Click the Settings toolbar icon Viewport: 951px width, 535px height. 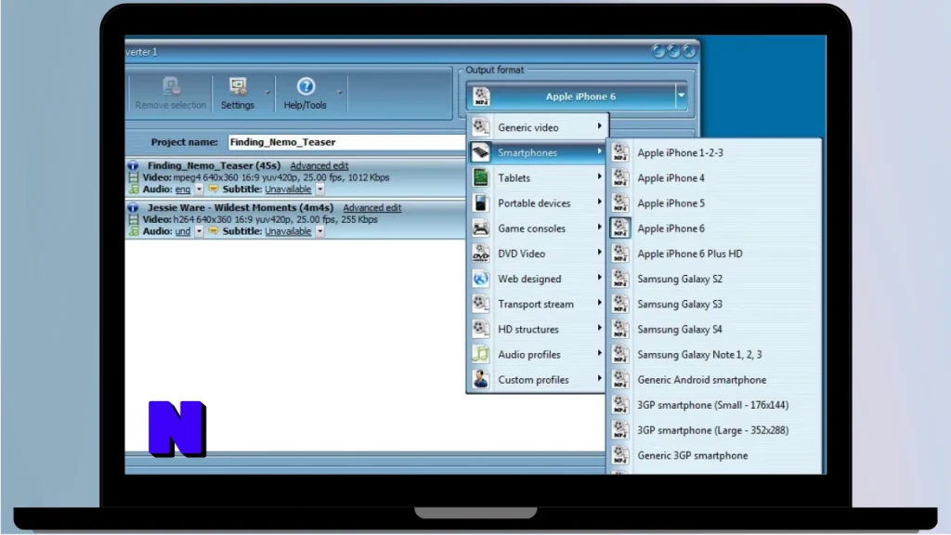pyautogui.click(x=237, y=86)
